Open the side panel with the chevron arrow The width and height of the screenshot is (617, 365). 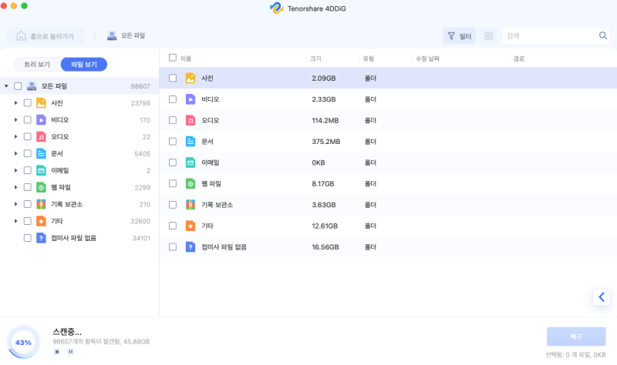tap(602, 297)
